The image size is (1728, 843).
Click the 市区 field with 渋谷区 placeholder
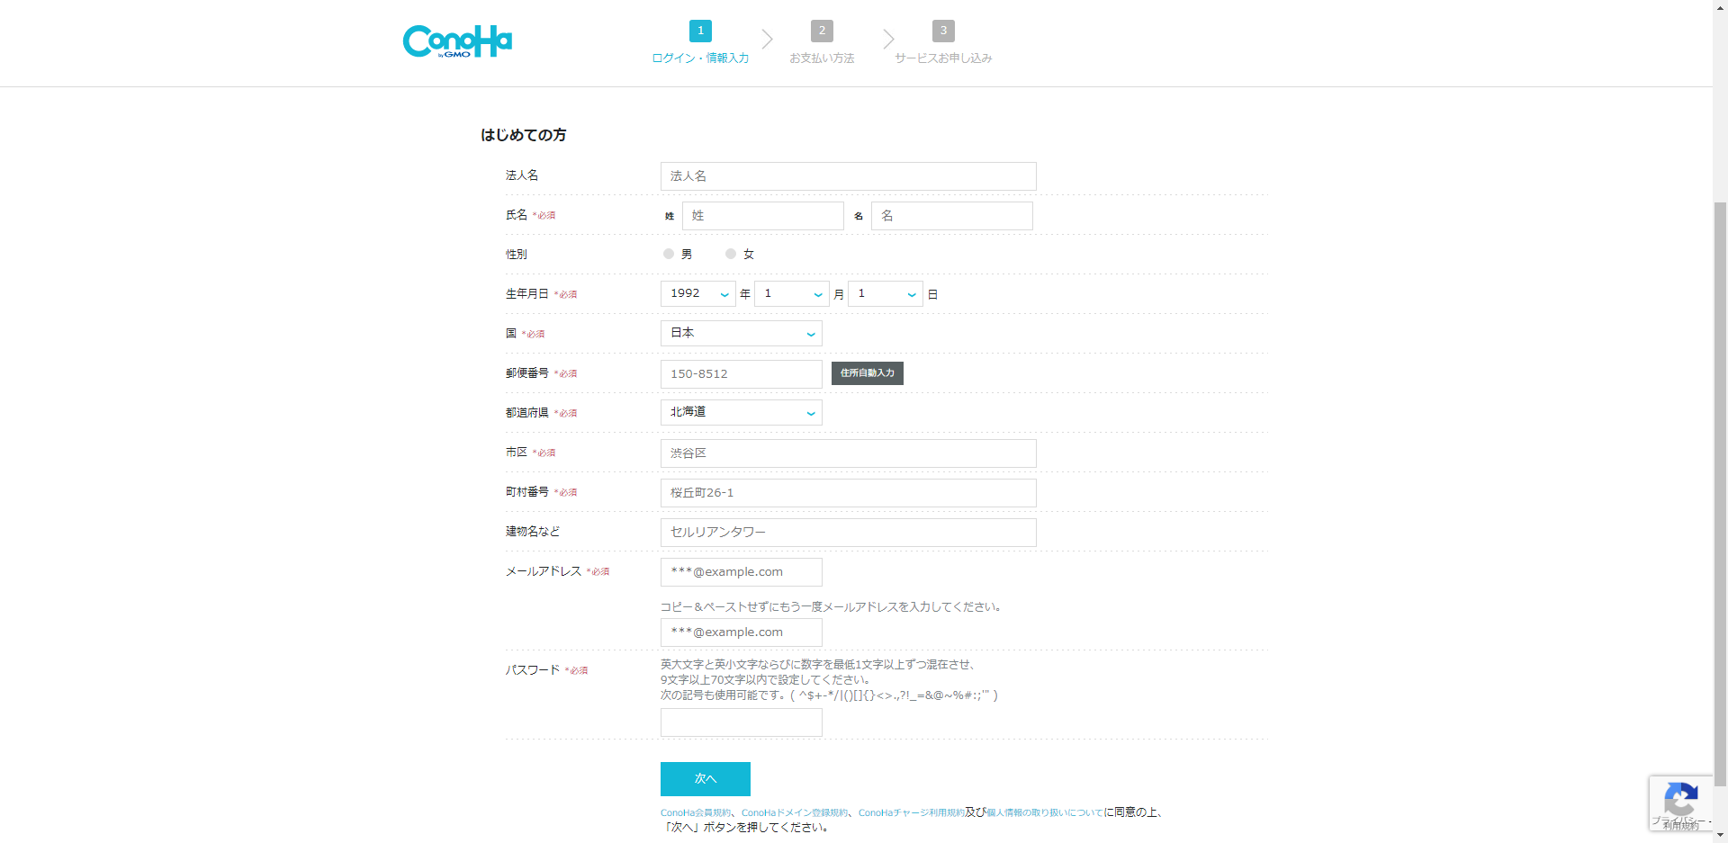click(x=849, y=453)
